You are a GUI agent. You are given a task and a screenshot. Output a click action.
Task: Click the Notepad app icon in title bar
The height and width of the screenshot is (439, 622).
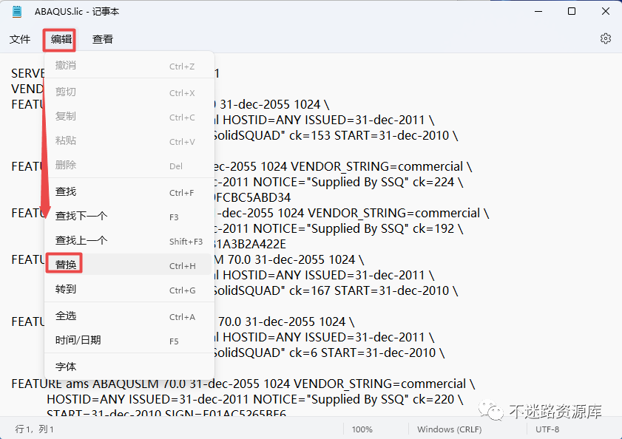tap(17, 12)
